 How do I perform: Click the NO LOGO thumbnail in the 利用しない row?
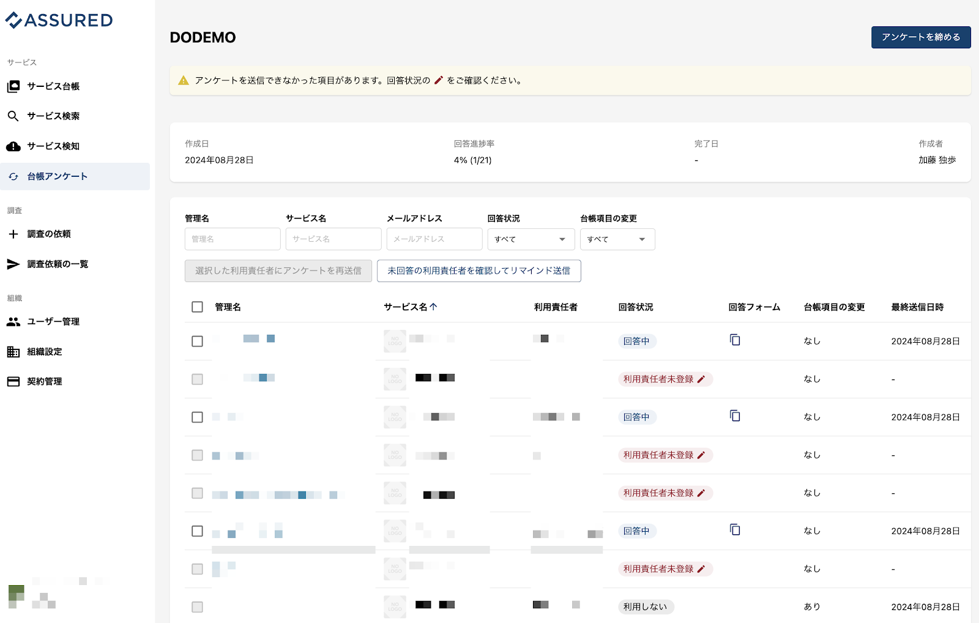tap(395, 606)
